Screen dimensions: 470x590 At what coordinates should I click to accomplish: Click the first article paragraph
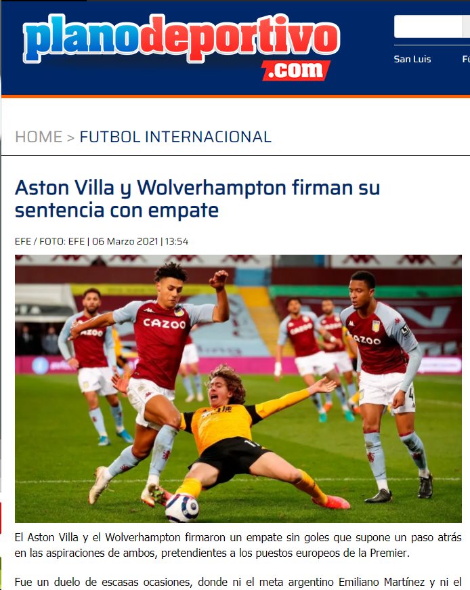coord(238,545)
